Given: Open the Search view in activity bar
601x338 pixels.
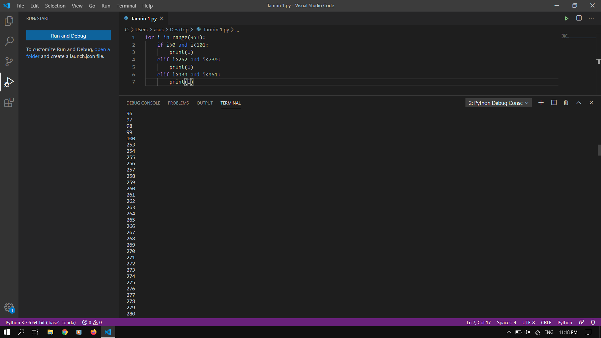Looking at the screenshot, I should click(x=9, y=41).
